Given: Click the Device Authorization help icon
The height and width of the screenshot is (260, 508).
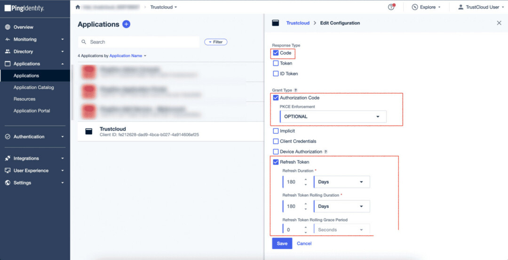Looking at the screenshot, I should click(325, 152).
